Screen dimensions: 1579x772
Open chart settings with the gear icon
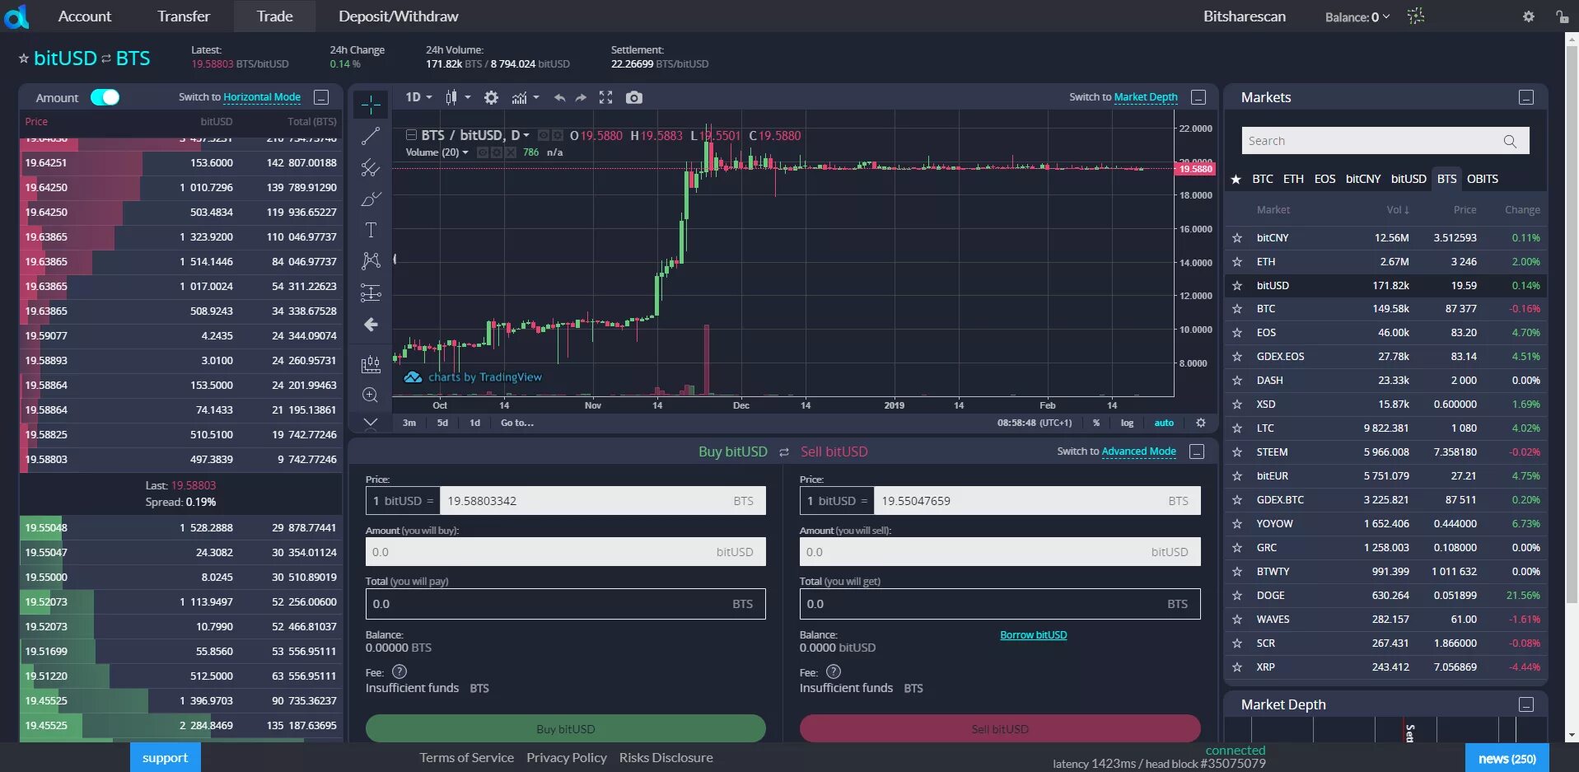click(x=491, y=97)
